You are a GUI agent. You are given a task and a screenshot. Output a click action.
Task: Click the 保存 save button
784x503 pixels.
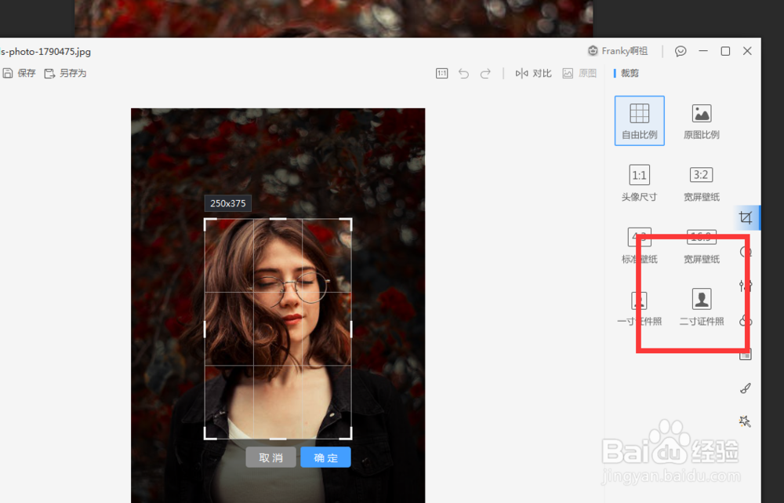click(x=19, y=73)
